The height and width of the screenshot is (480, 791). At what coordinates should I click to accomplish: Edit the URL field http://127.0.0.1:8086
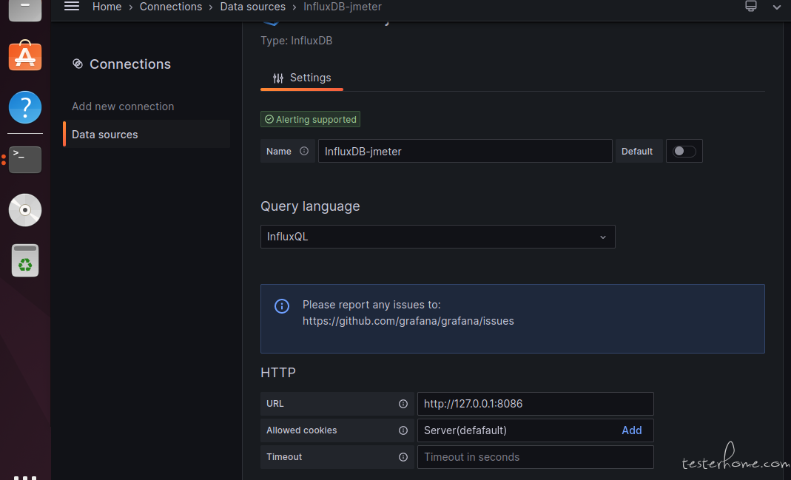[535, 403]
